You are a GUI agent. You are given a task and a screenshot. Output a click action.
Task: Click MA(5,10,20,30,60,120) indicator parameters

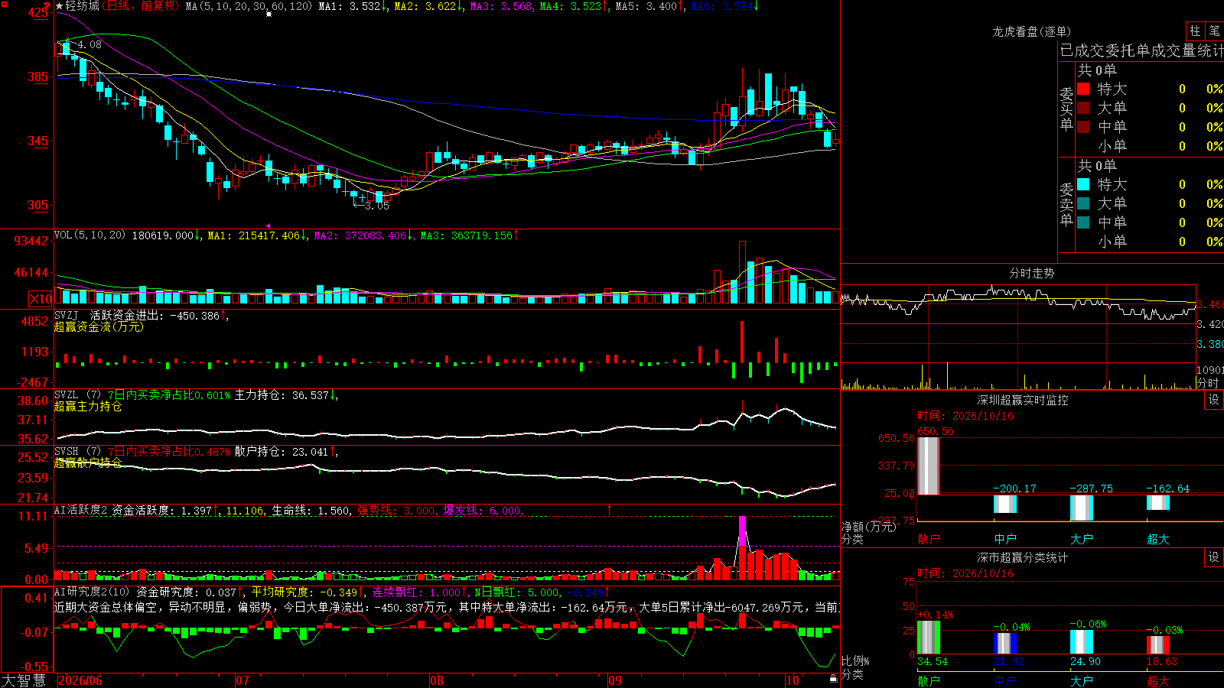point(249,6)
